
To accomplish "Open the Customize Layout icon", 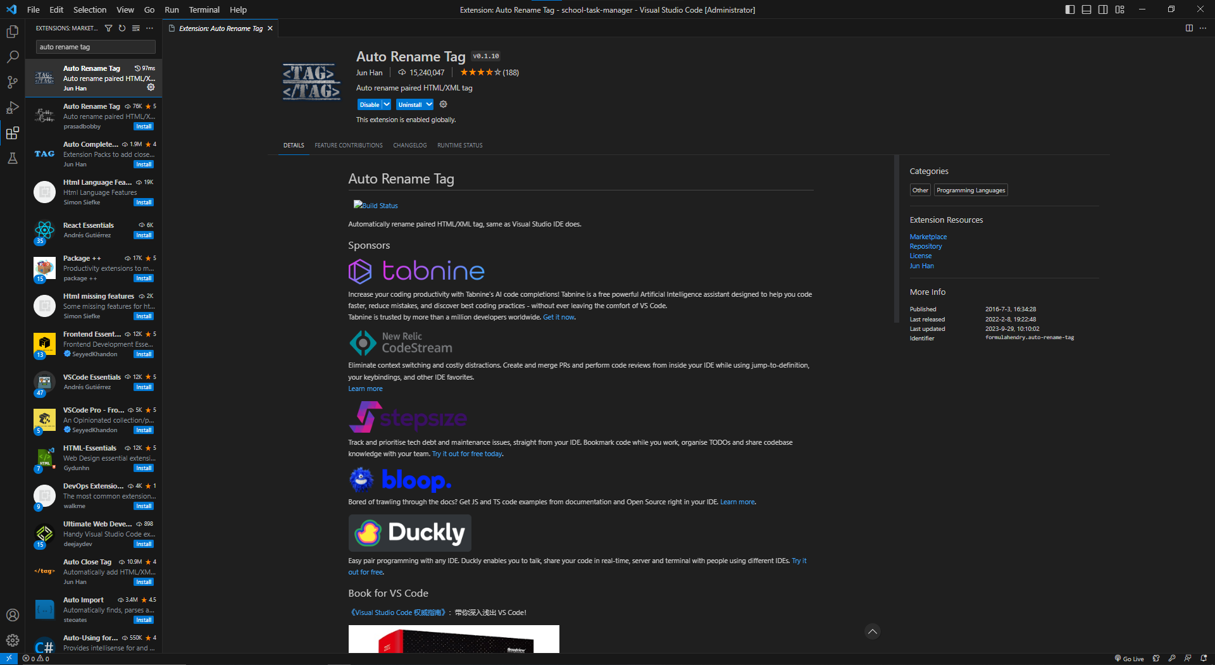I will pyautogui.click(x=1119, y=9).
